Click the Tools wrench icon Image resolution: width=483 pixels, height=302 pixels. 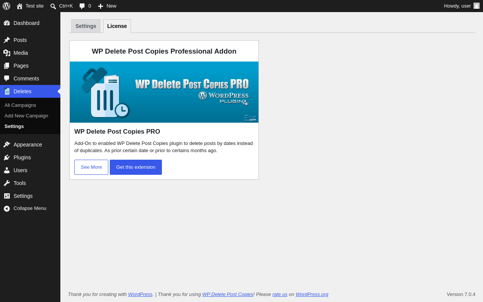tap(7, 183)
